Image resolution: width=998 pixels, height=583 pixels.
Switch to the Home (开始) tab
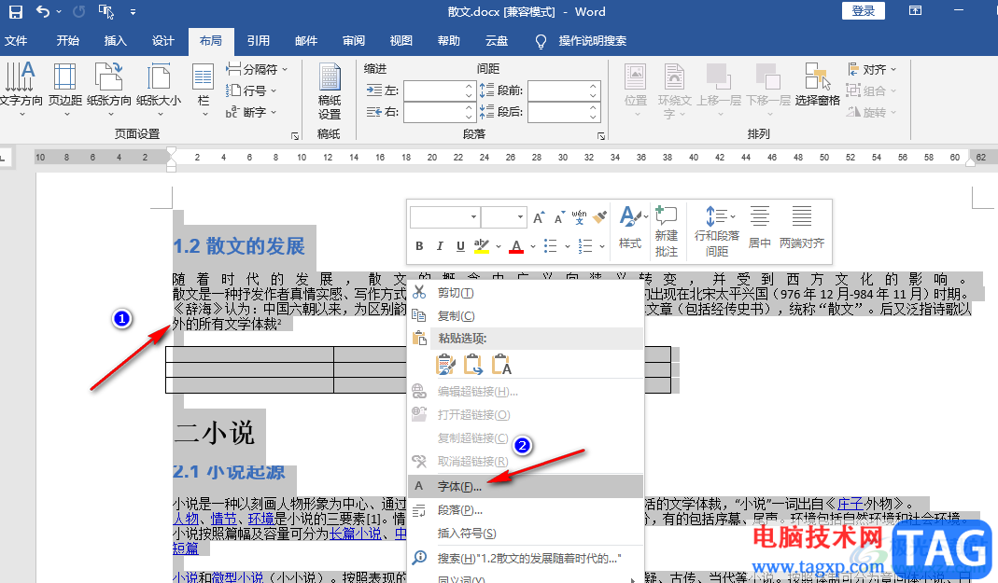click(x=67, y=41)
